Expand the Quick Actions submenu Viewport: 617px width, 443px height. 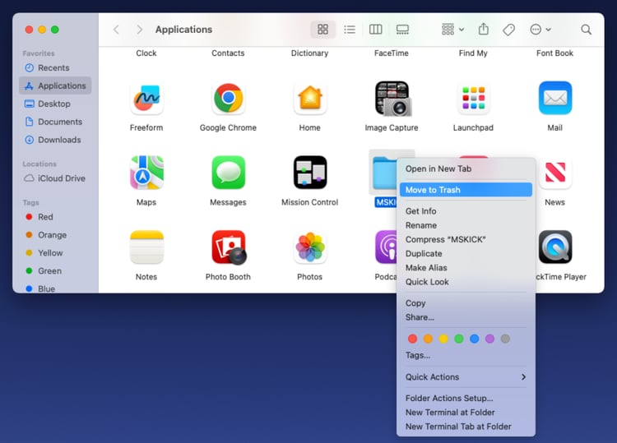466,377
